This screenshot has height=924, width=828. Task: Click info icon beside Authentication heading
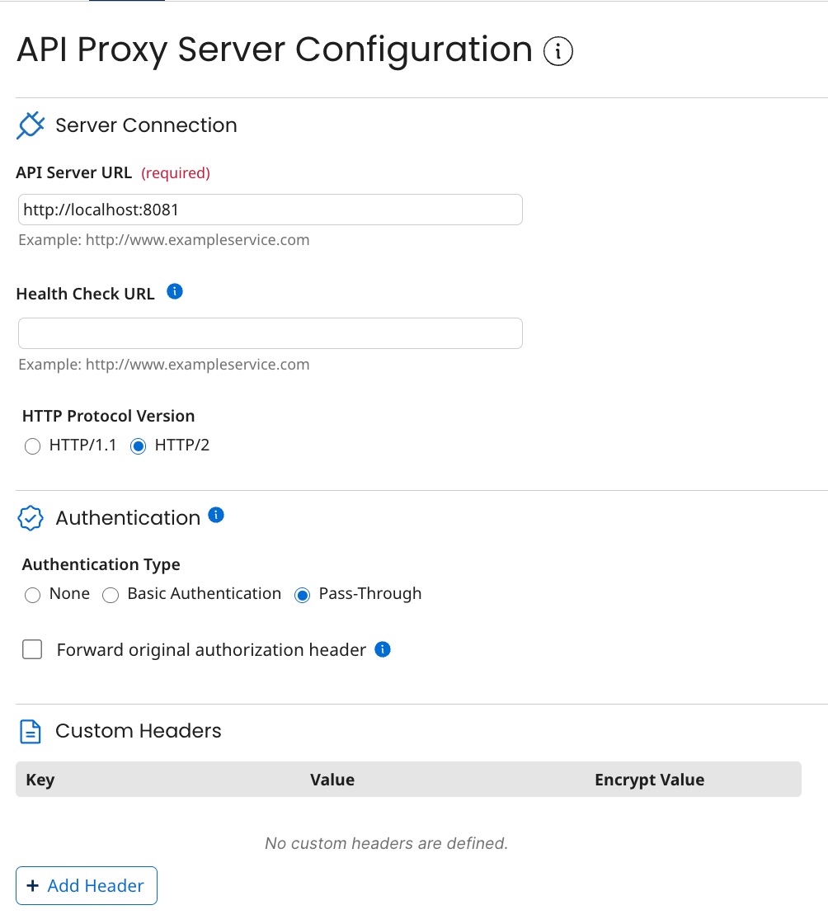(x=216, y=515)
